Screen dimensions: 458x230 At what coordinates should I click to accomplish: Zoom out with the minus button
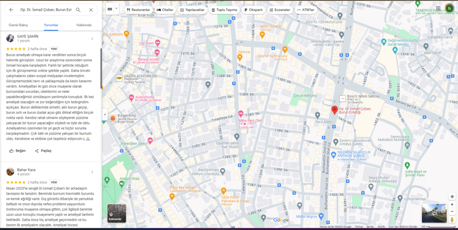[452, 212]
